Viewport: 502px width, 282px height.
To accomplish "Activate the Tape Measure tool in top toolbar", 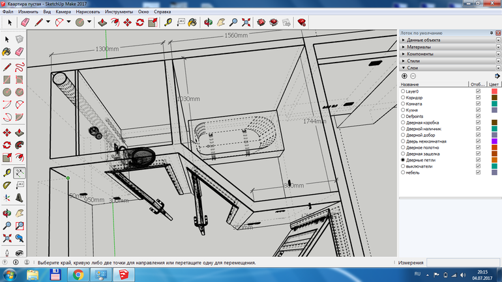I will pos(168,22).
